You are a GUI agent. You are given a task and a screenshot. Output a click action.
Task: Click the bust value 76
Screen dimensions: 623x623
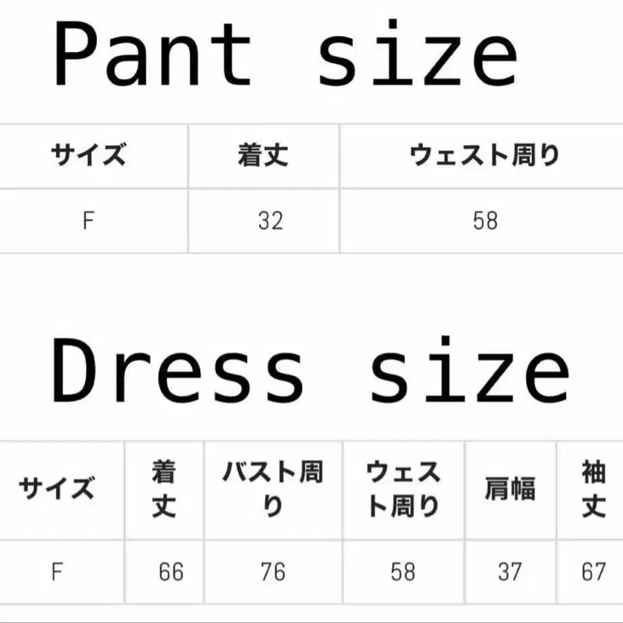(273, 572)
